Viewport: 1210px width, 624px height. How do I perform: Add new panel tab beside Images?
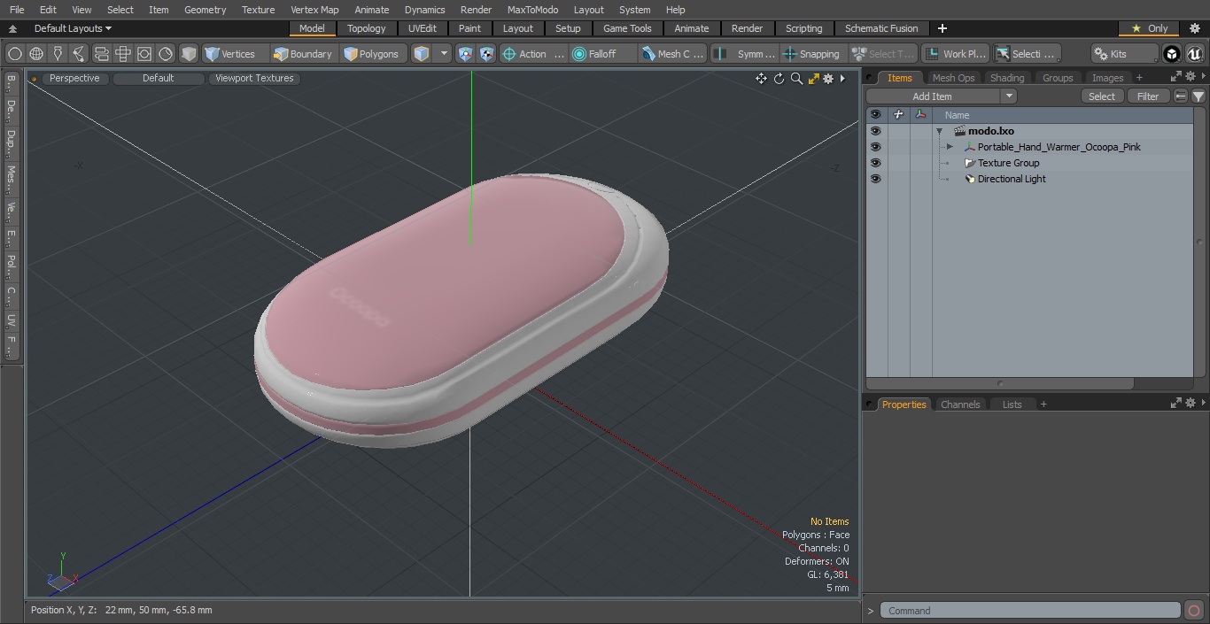(1139, 78)
